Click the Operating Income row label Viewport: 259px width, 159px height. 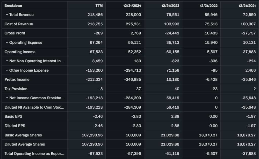tap(20, 52)
